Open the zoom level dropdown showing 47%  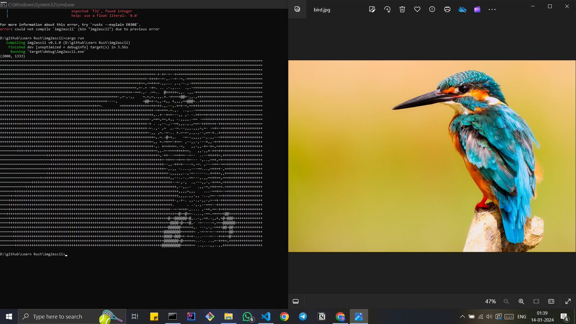(490, 301)
